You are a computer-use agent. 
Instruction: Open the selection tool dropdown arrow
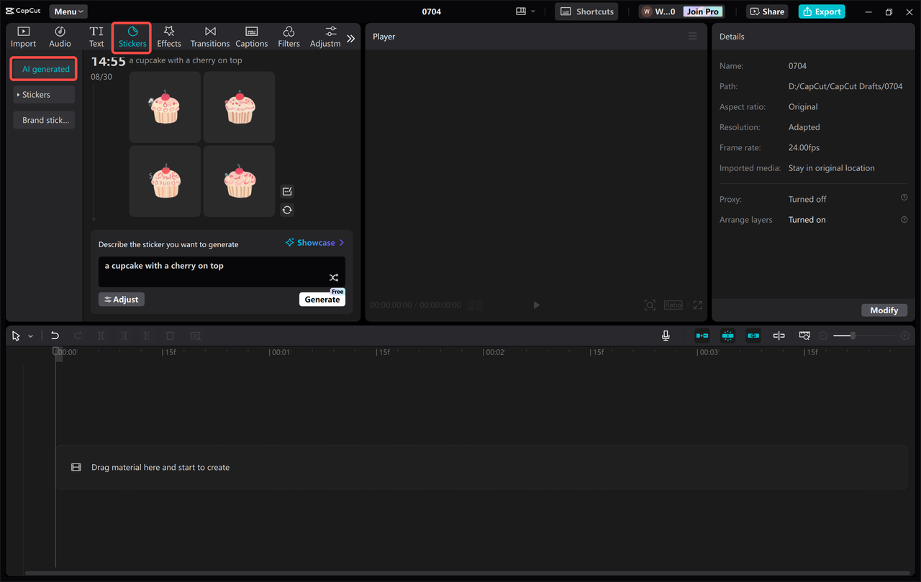point(30,336)
